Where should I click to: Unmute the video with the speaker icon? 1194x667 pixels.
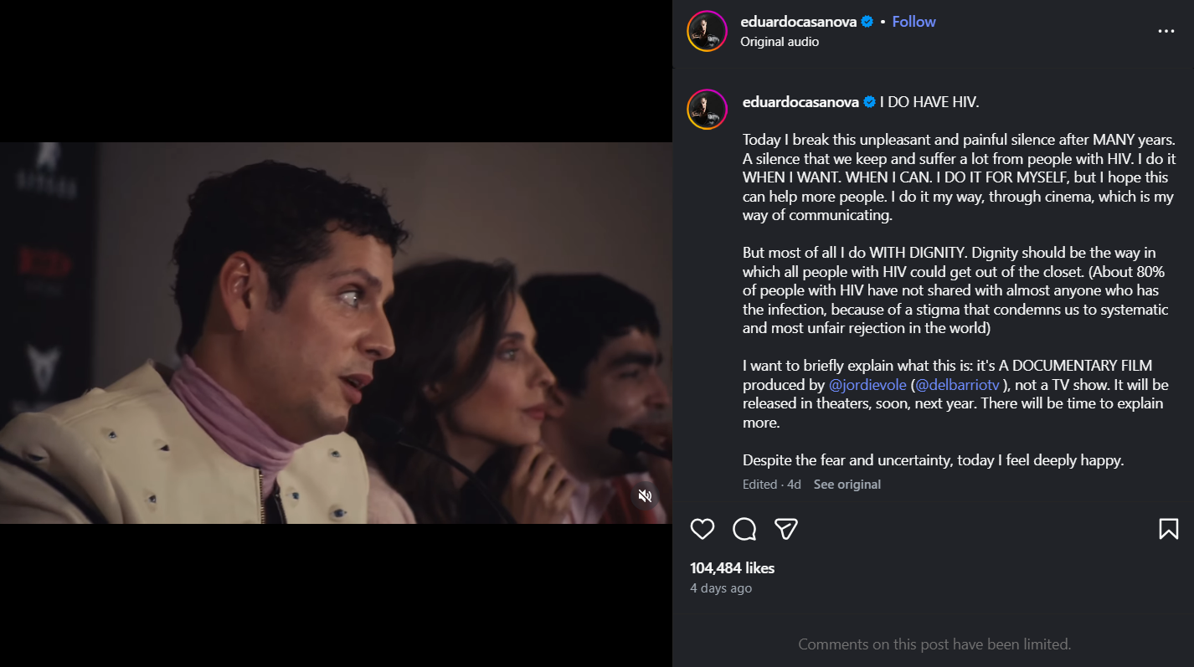click(645, 496)
